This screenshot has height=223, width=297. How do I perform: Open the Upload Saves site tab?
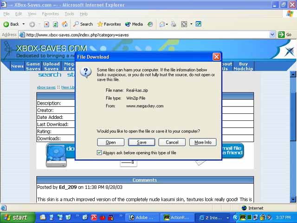[x=52, y=66]
